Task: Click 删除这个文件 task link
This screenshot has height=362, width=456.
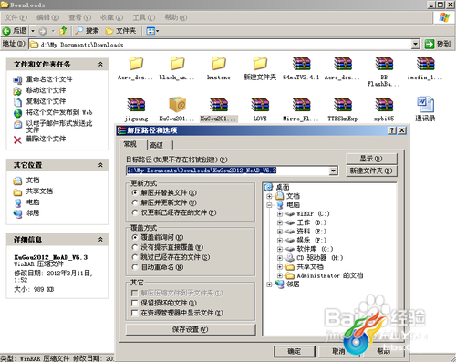Action: (x=46, y=139)
